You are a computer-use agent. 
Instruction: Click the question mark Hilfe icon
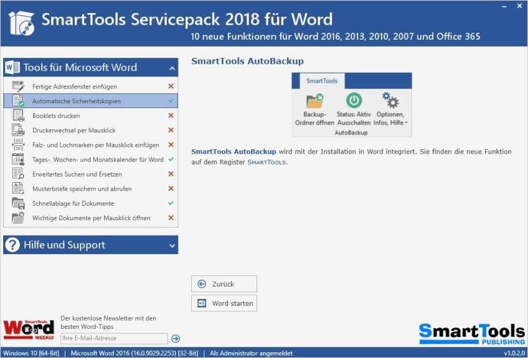[x=12, y=245]
